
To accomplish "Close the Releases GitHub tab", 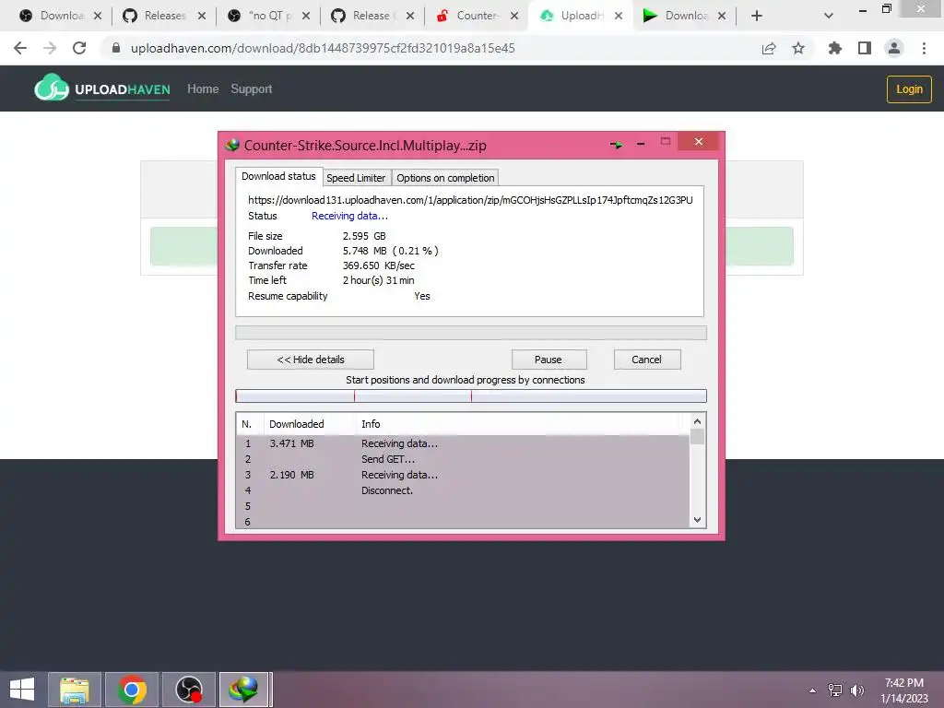I will (202, 16).
